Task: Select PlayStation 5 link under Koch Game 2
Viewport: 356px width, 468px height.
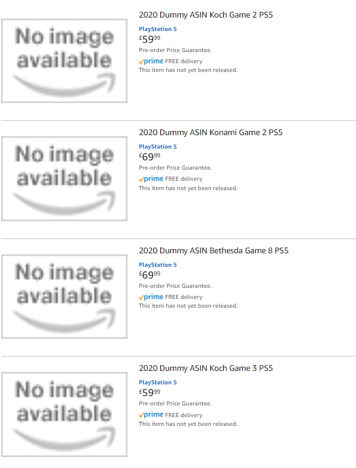Action: (x=158, y=29)
